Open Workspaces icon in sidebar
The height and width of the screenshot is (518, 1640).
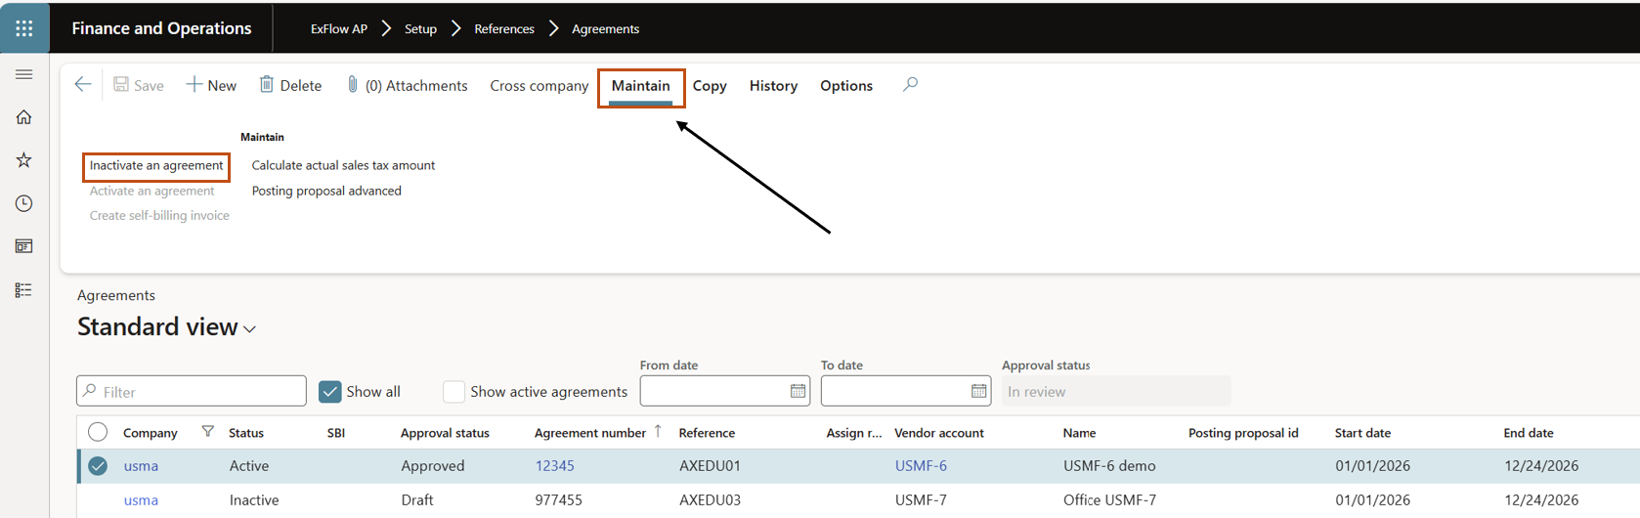tap(24, 246)
